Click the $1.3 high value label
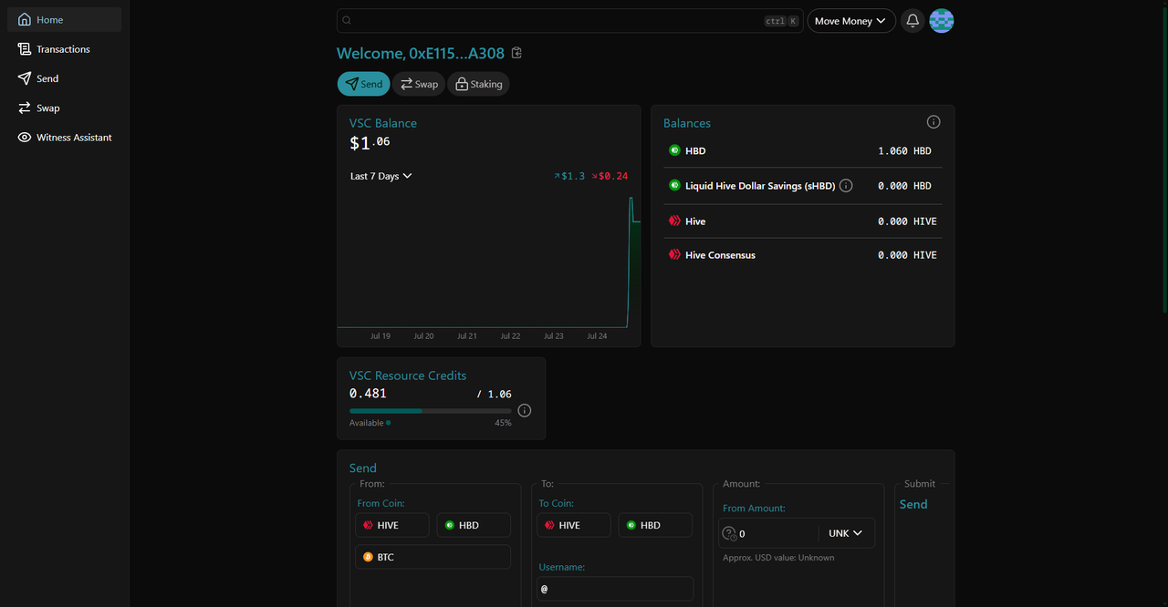 (x=569, y=176)
